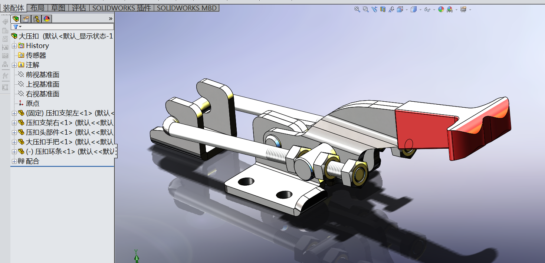The image size is (545, 263).
Task: Open the SOLIDWORKS MBD tab
Action: 187,8
